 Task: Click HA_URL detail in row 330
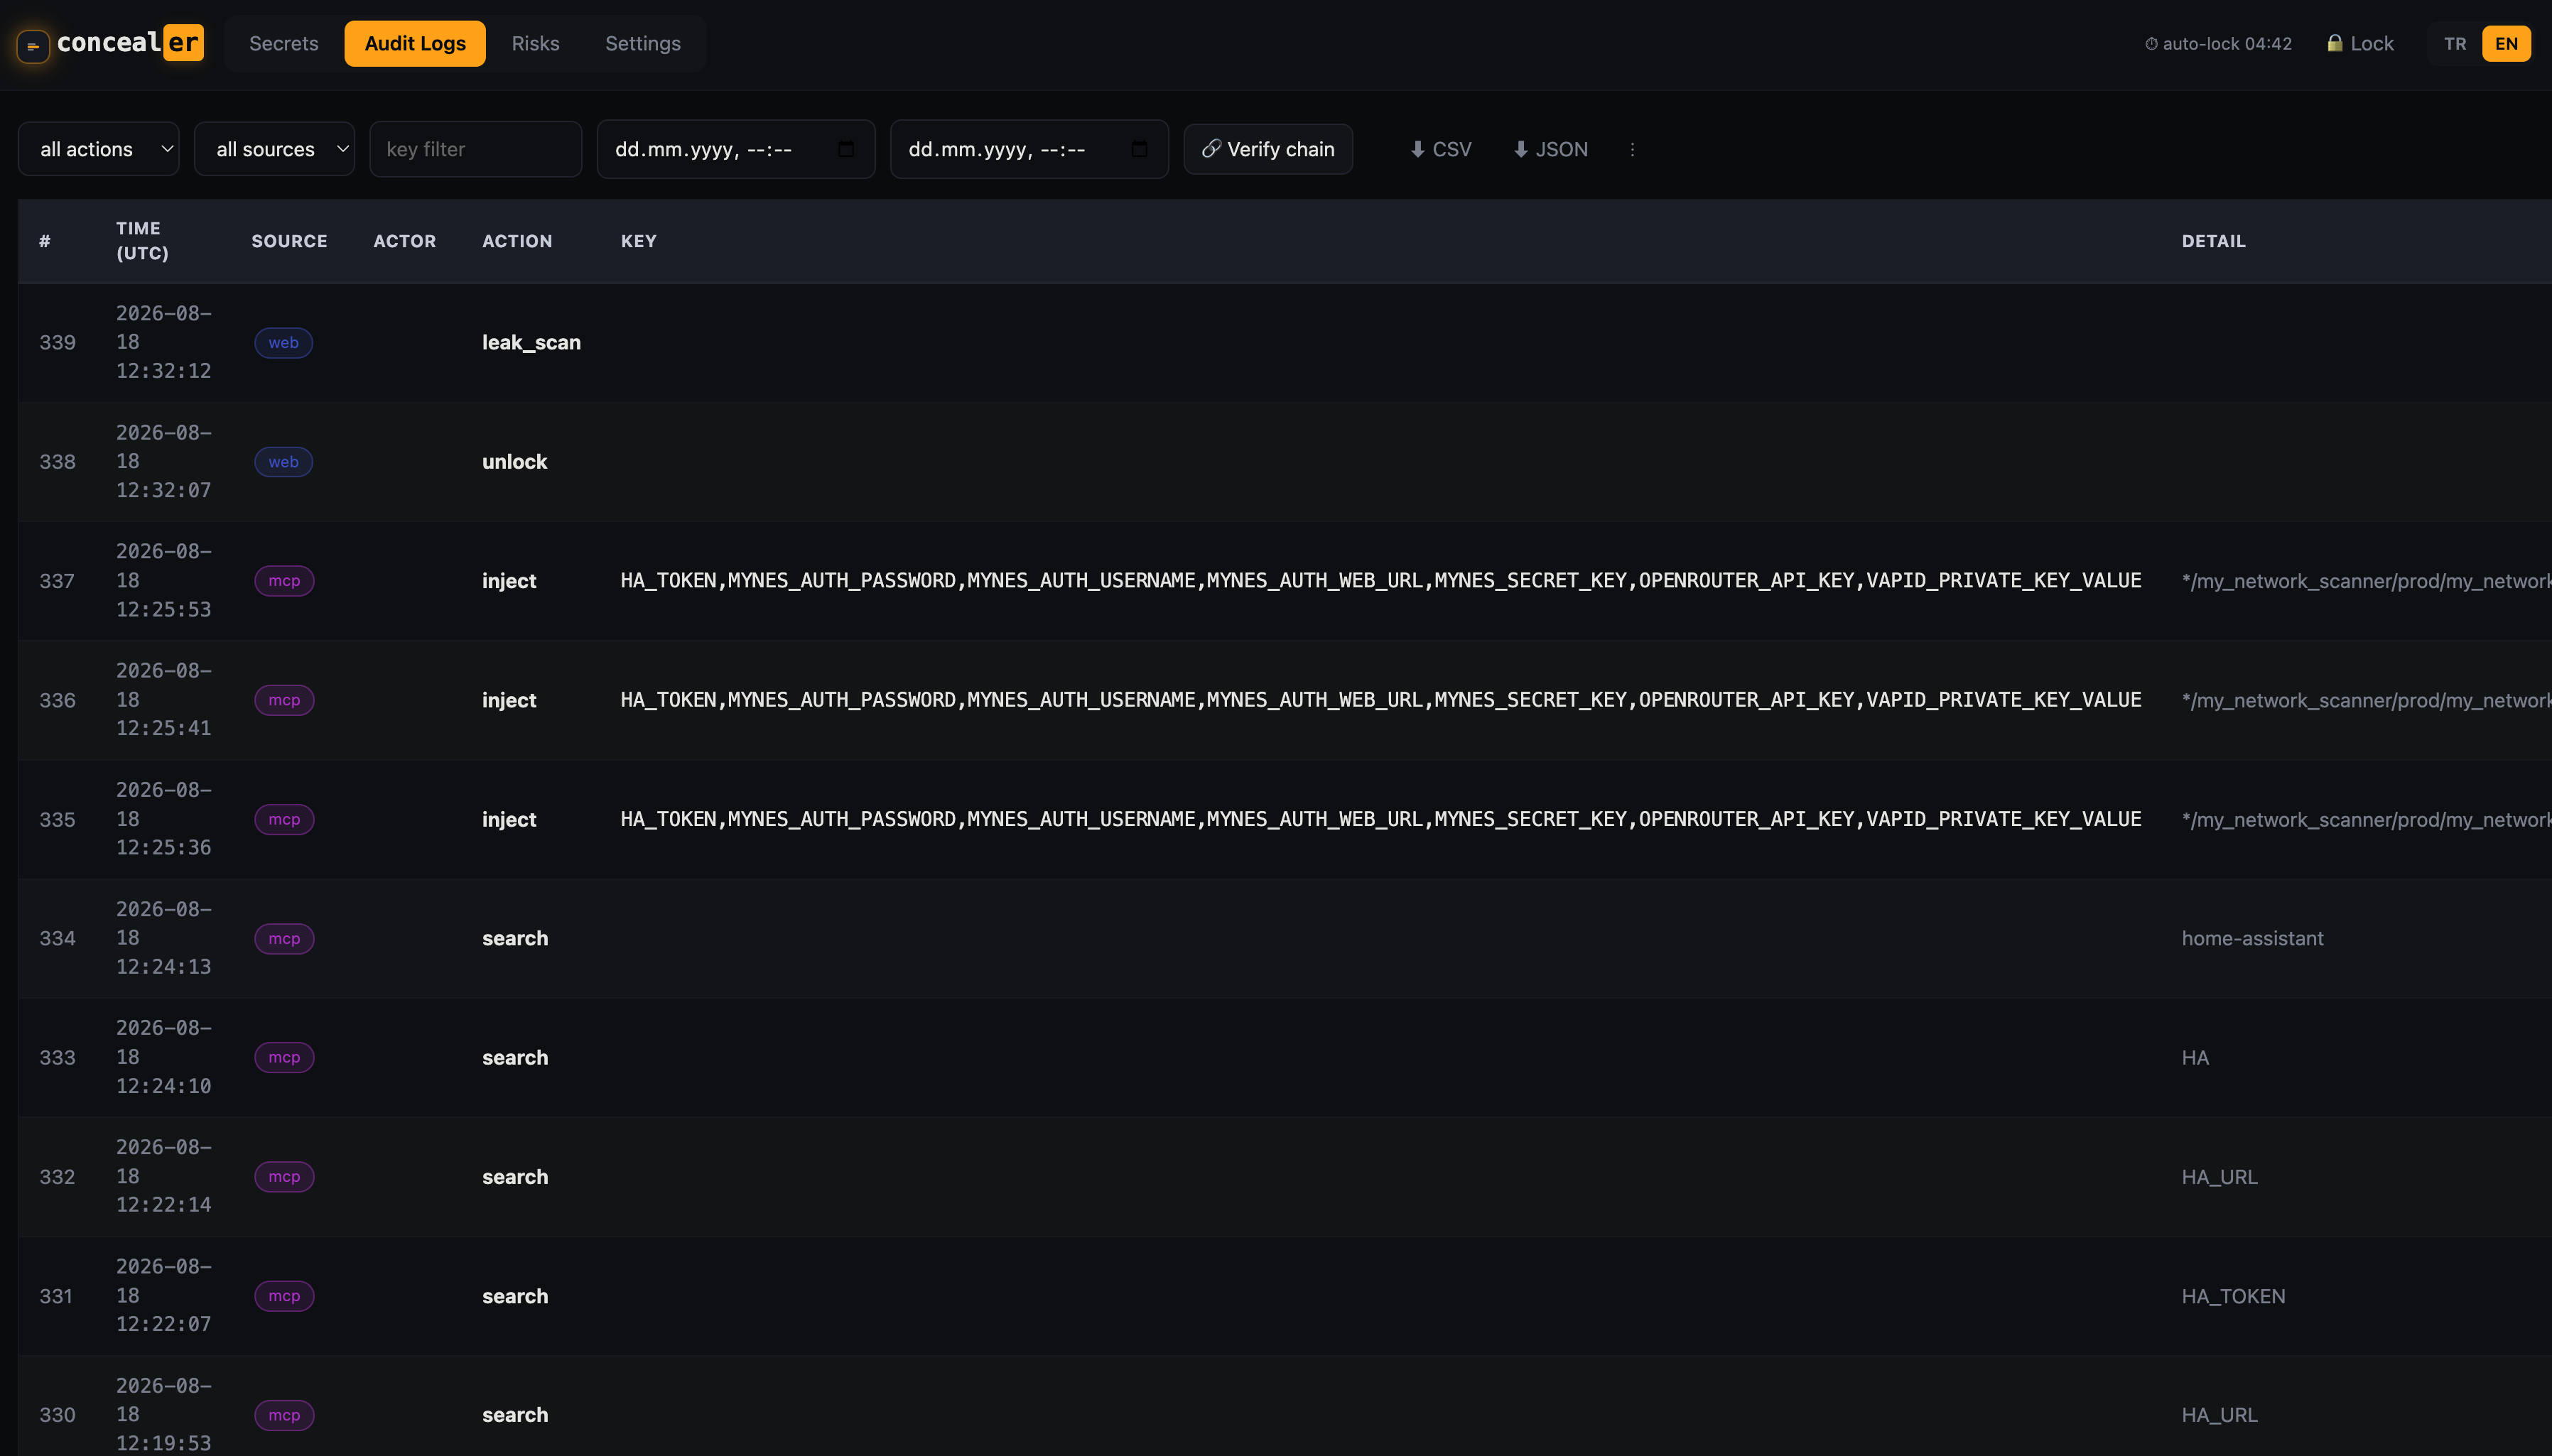tap(2219, 1415)
